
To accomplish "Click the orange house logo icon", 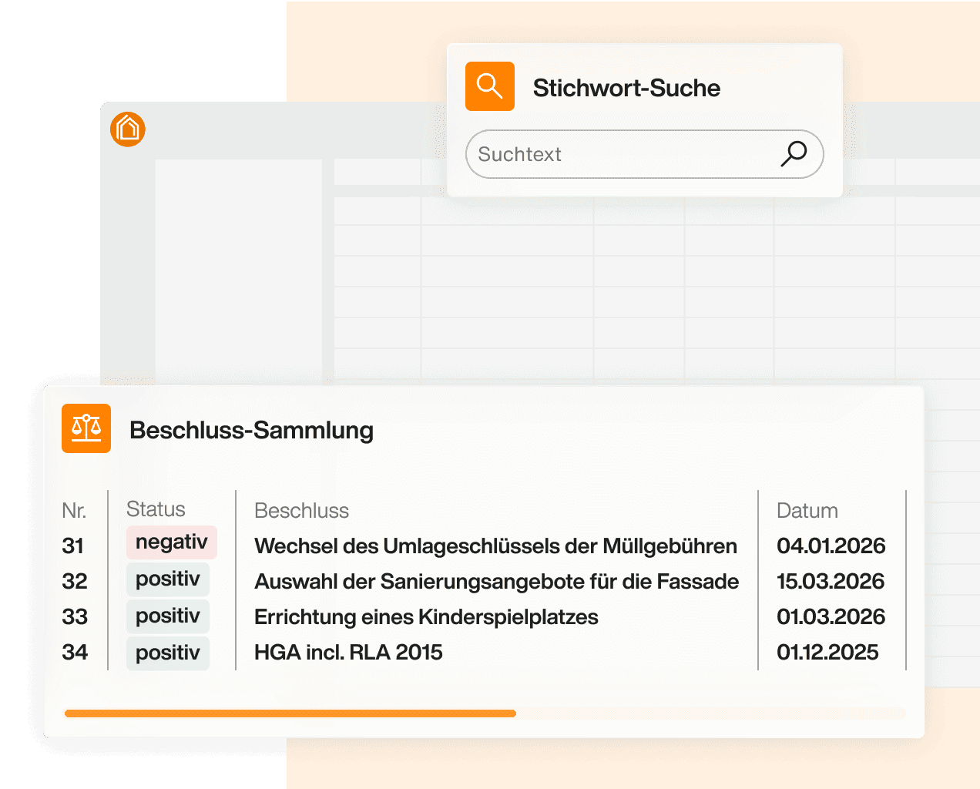I will click(128, 129).
